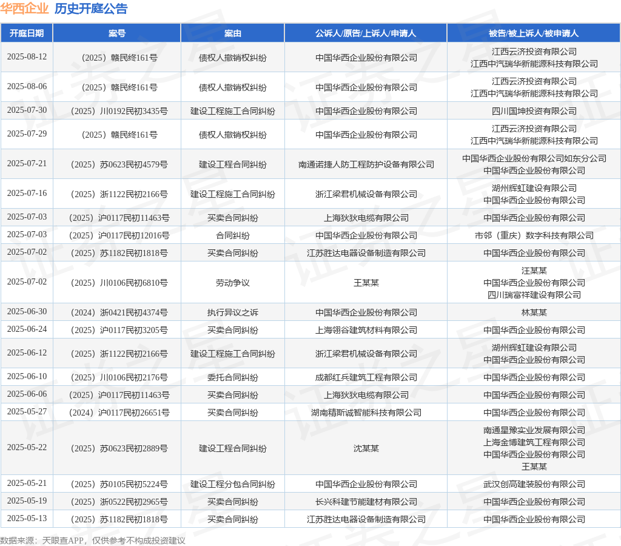The height and width of the screenshot is (546, 621).
Task: Click plaintiff 王某某 in the 劳动争议 row
Action: tap(366, 283)
